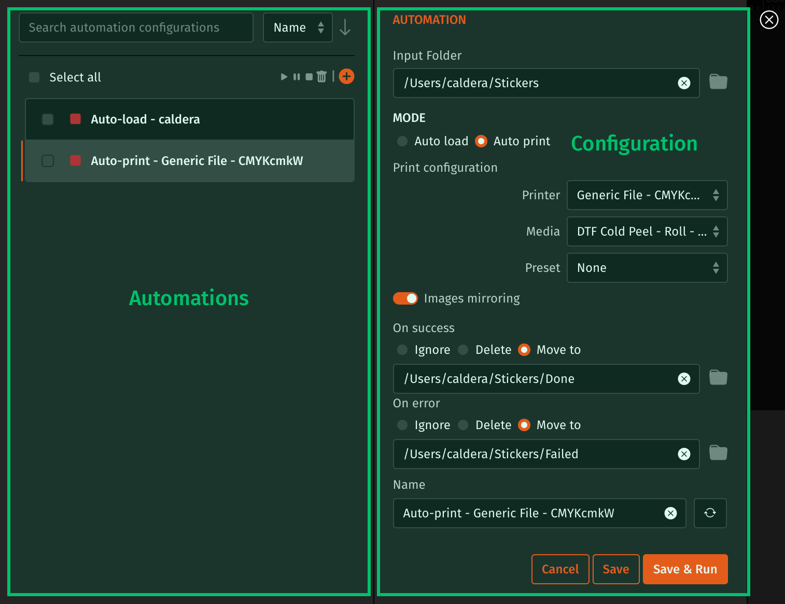Select Auto load mode
785x604 pixels.
coord(402,141)
